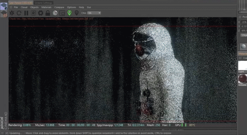Click the Y position input field

point(244,26)
